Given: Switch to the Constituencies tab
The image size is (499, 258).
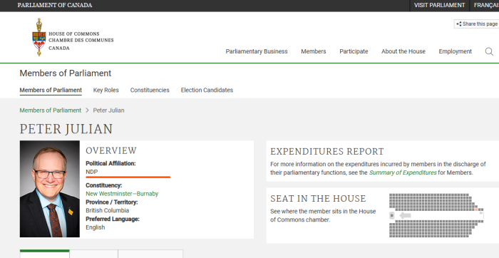Looking at the screenshot, I should [150, 91].
